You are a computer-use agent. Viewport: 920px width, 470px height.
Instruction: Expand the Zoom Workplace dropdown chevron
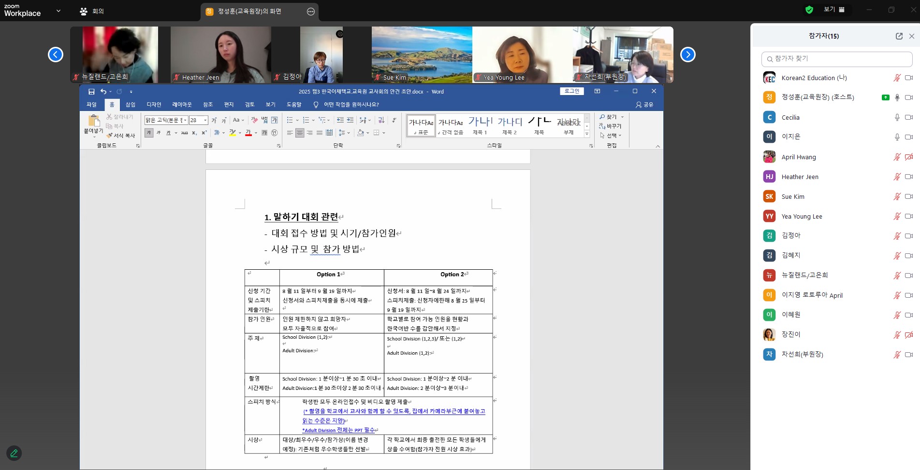[x=58, y=11]
